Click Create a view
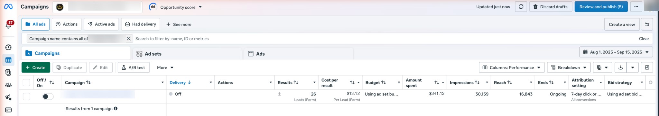This screenshot has width=659, height=116. click(622, 24)
